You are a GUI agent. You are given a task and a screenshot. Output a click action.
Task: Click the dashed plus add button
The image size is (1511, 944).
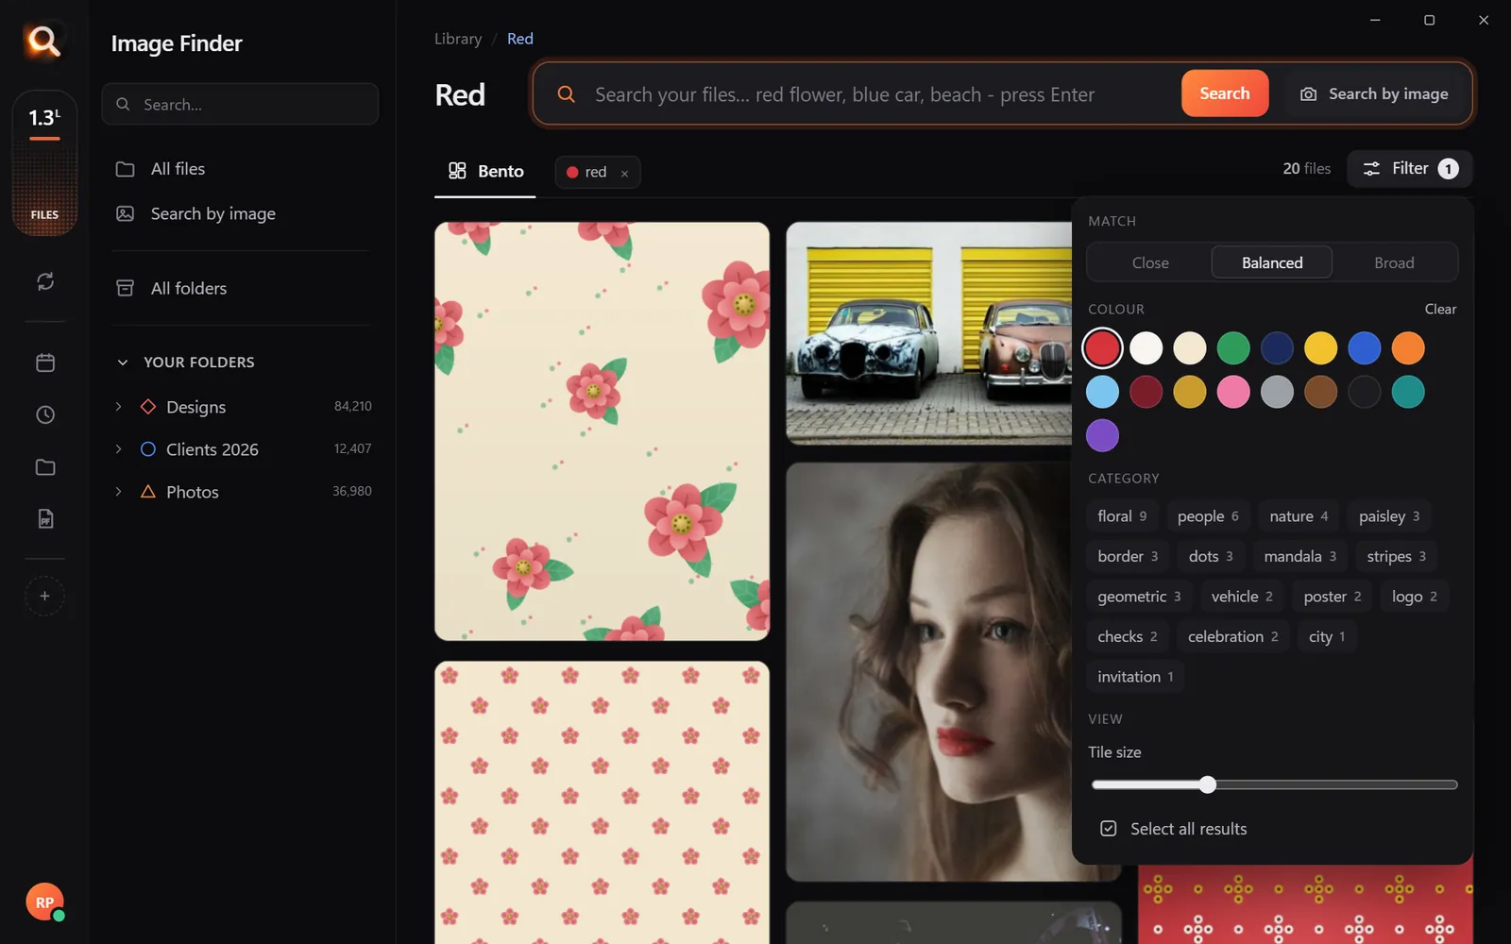click(44, 596)
